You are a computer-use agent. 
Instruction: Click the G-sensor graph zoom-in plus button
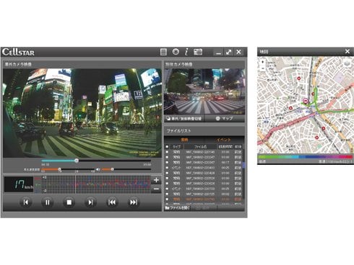tap(156, 180)
